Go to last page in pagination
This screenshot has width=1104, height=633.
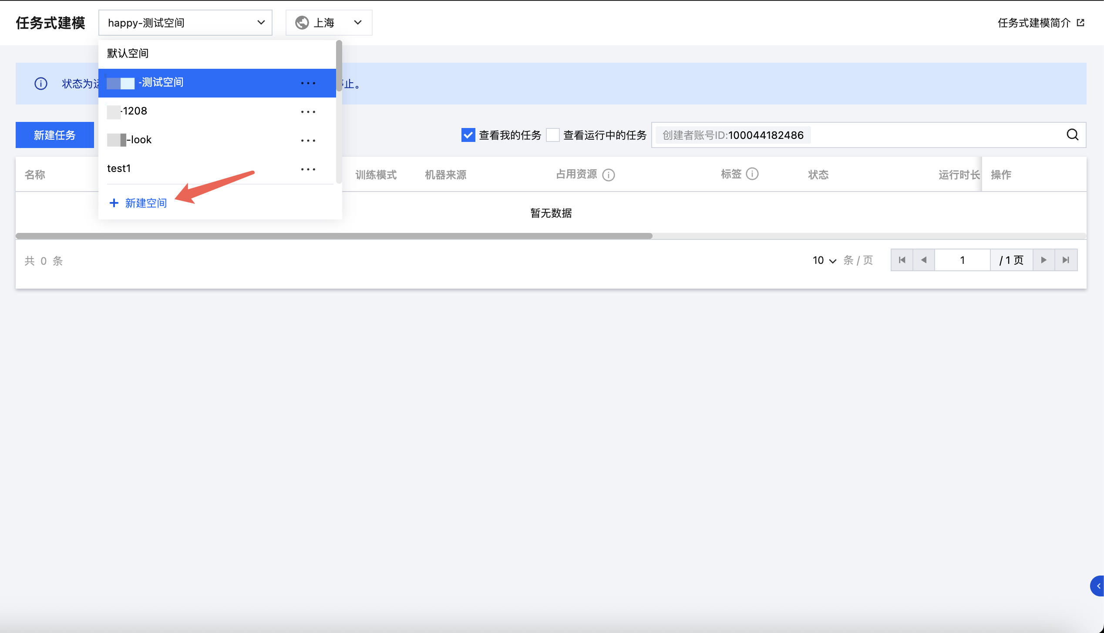pyautogui.click(x=1066, y=260)
